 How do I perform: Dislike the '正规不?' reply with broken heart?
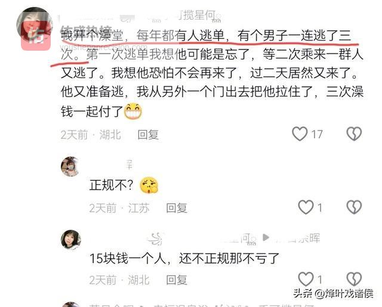point(354,207)
